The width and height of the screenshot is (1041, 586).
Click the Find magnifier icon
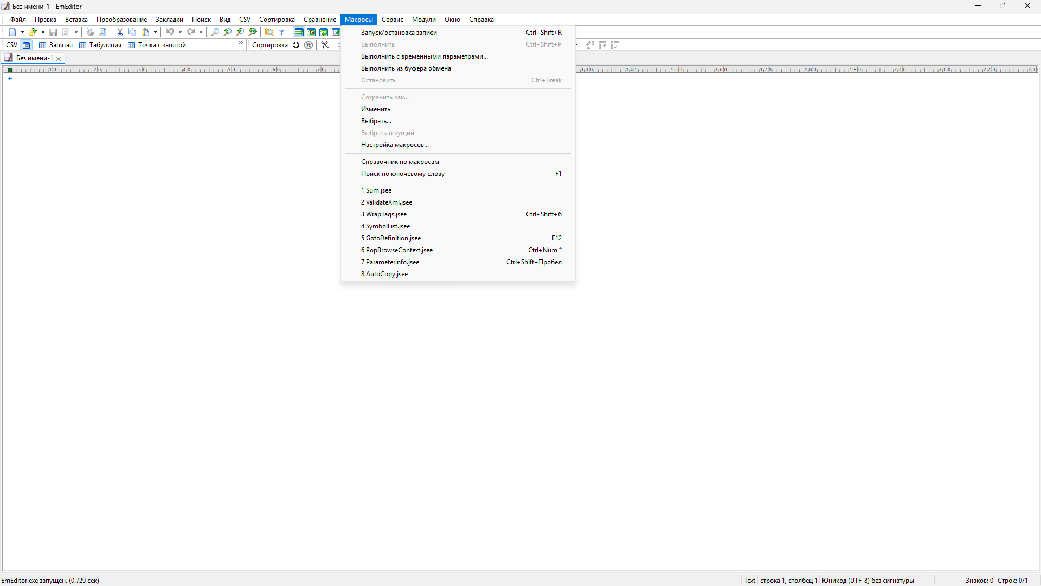[x=215, y=33]
